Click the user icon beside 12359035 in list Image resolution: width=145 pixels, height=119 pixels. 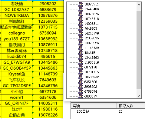[x=81, y=38]
